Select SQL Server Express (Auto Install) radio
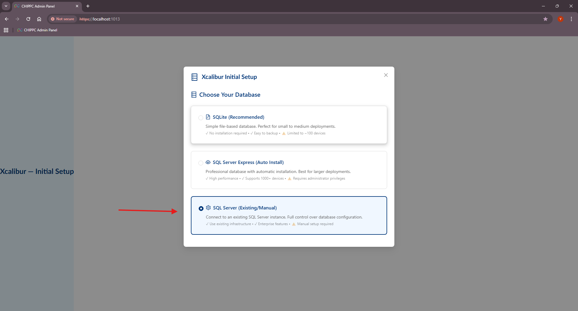578x311 pixels. click(201, 163)
